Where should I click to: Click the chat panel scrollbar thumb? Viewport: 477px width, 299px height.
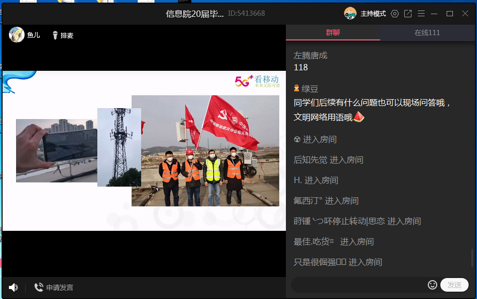[x=472, y=258]
